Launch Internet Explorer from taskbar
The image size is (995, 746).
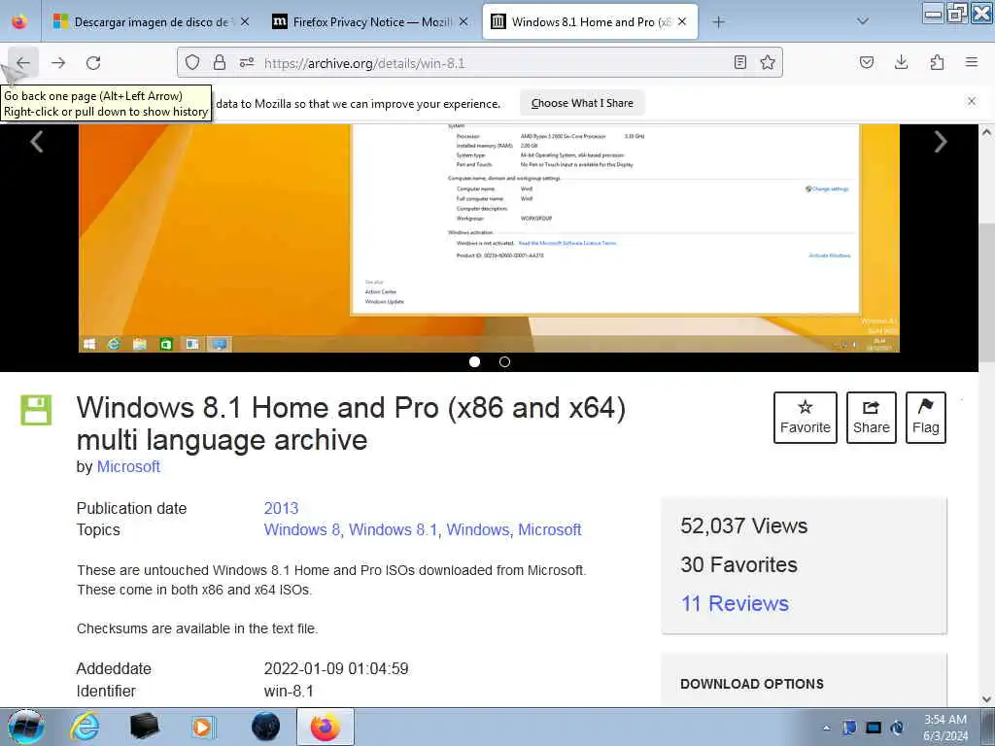[x=86, y=727]
